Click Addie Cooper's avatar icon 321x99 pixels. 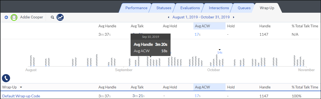(14, 17)
